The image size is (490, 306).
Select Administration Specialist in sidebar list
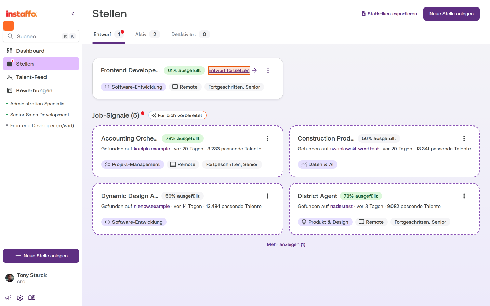pyautogui.click(x=38, y=104)
